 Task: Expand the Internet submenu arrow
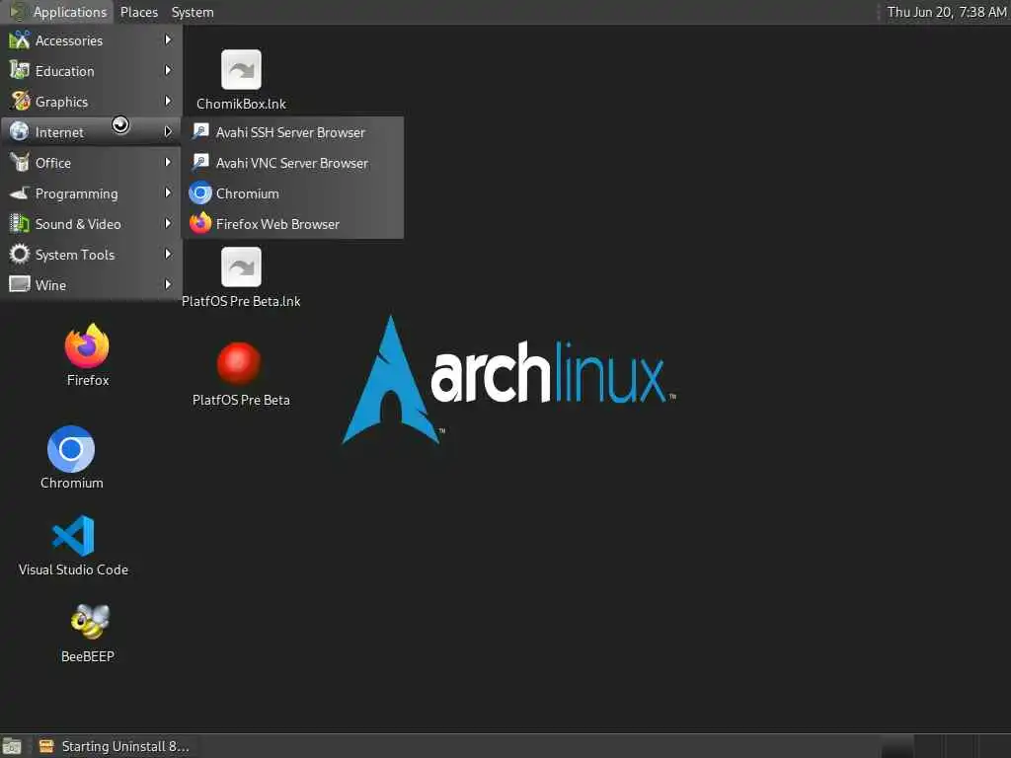168,131
